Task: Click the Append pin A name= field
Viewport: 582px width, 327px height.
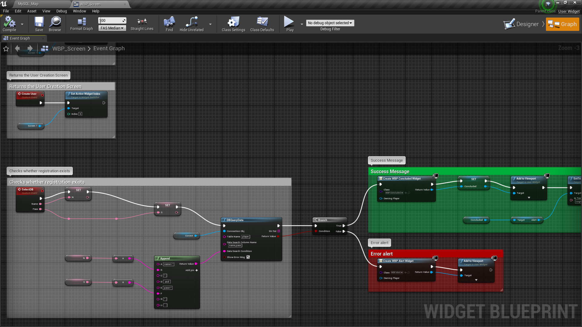Action: (x=169, y=264)
